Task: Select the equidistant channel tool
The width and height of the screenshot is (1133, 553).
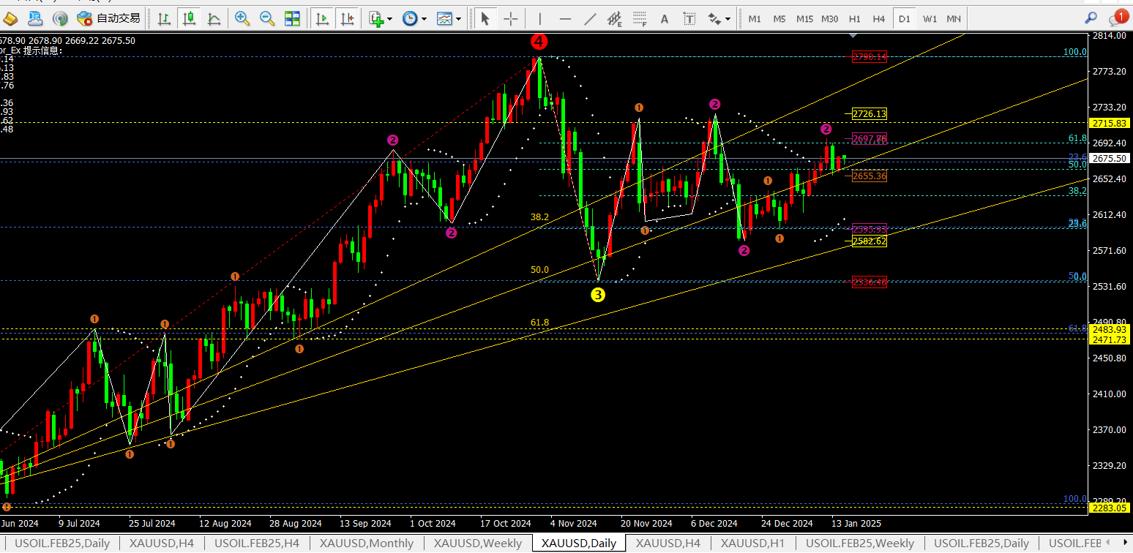Action: (615, 18)
